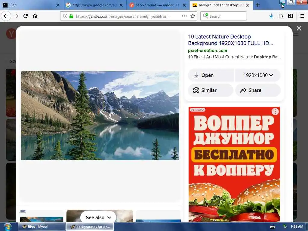The height and width of the screenshot is (231, 308).
Task: Click the download icon beside Open
Action: [x=196, y=75]
